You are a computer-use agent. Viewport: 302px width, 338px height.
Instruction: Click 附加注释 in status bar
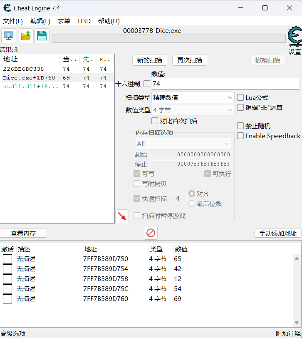tap(288, 333)
